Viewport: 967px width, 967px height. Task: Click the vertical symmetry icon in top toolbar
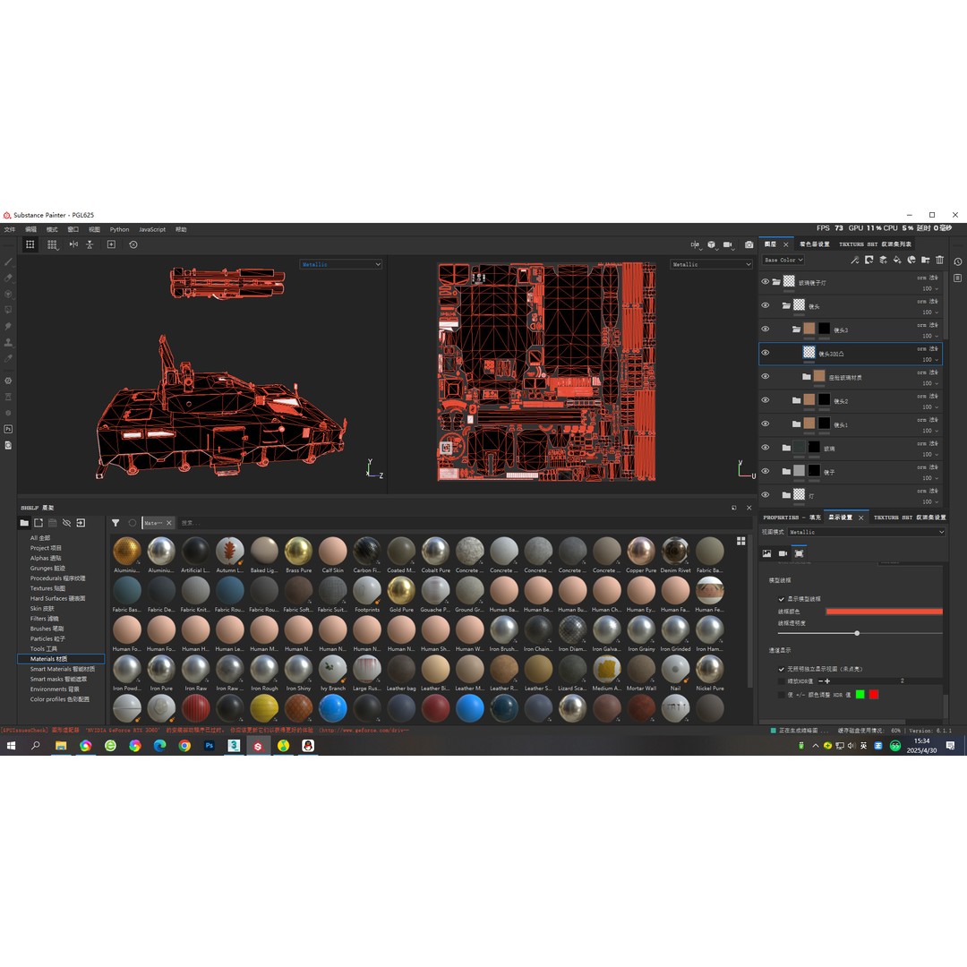90,244
